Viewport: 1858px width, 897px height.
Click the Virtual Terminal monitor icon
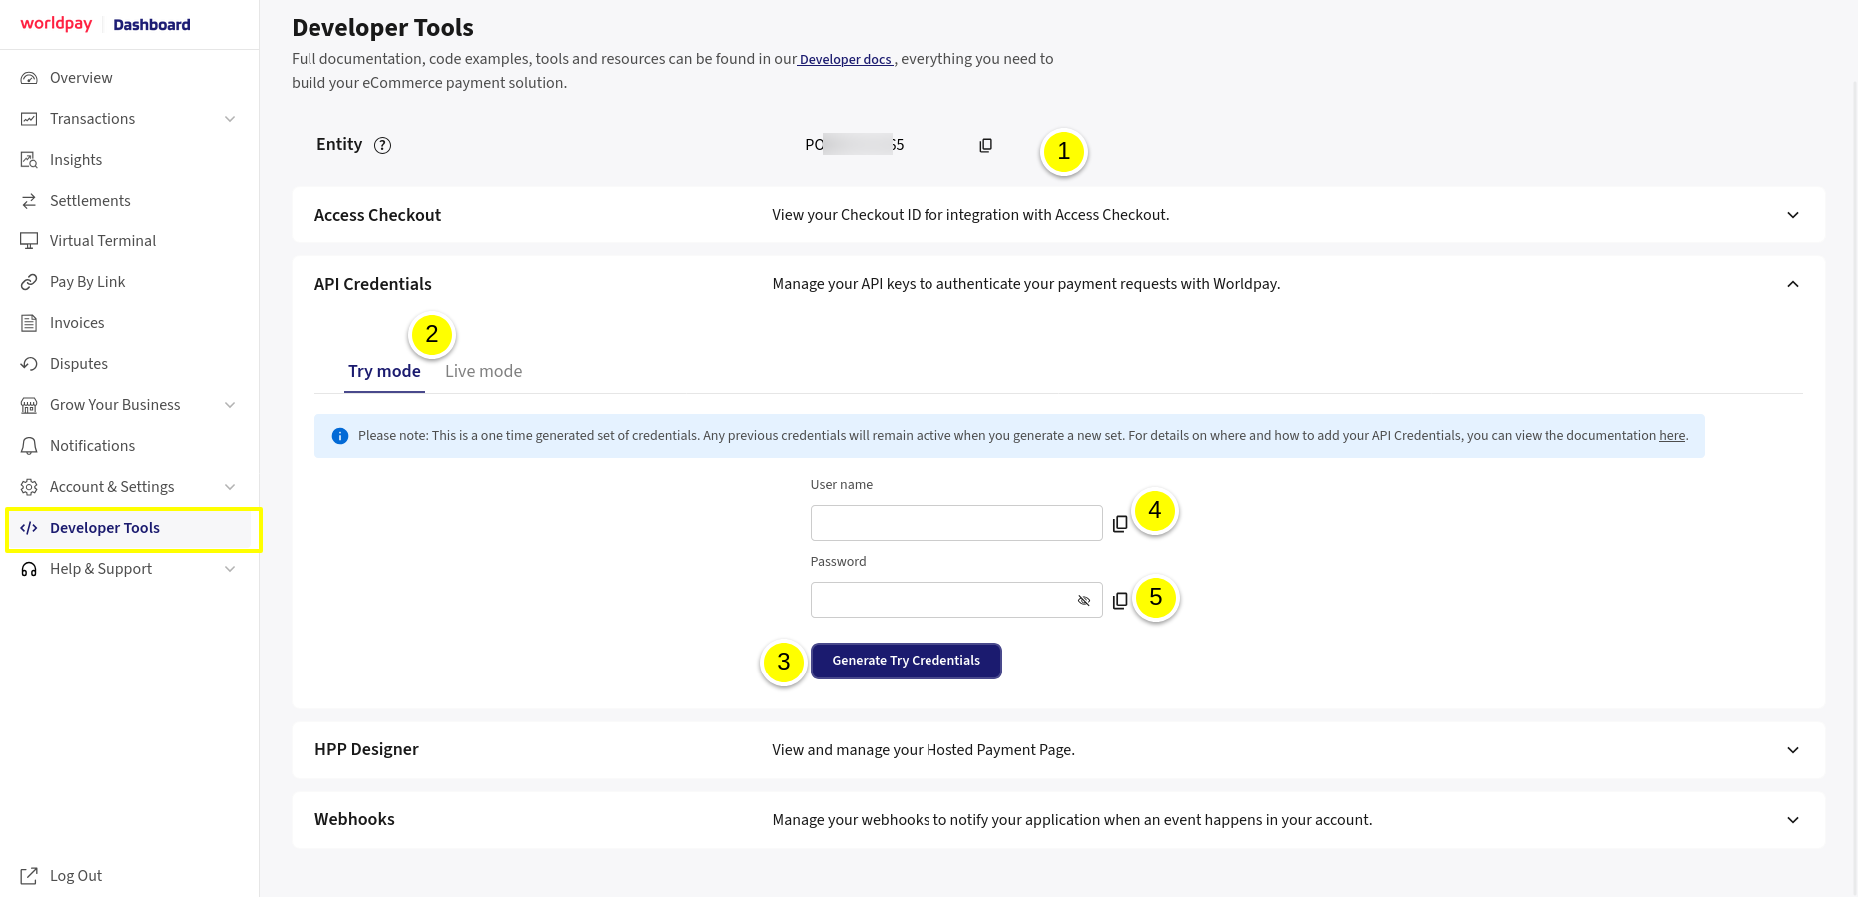click(29, 241)
